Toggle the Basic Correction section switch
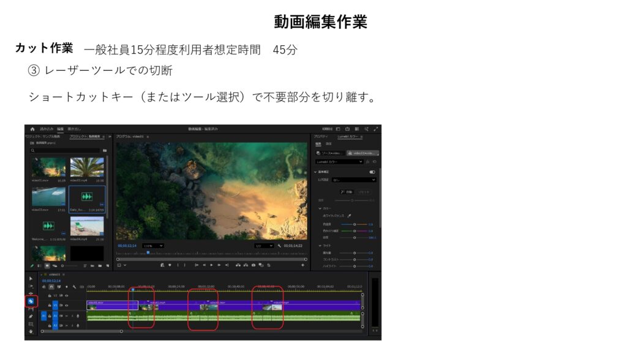Screen dimensions: 627x352 (x=372, y=172)
